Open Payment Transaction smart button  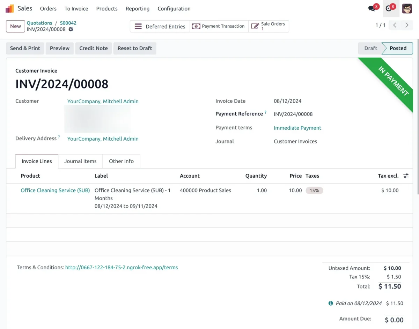point(219,26)
